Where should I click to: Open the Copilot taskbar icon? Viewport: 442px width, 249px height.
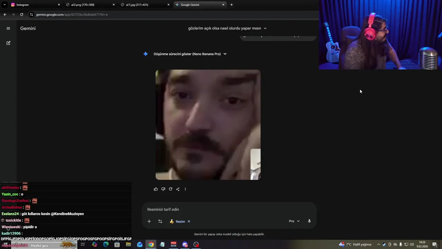pos(94,245)
